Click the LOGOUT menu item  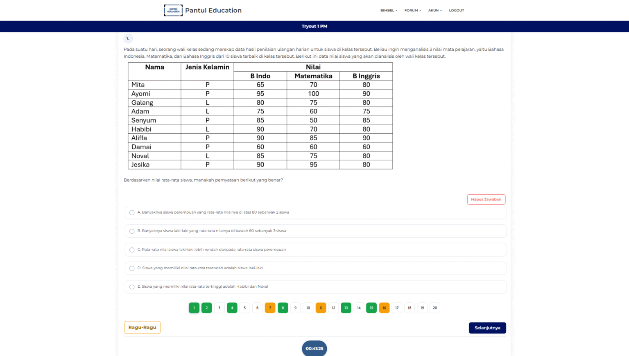456,10
